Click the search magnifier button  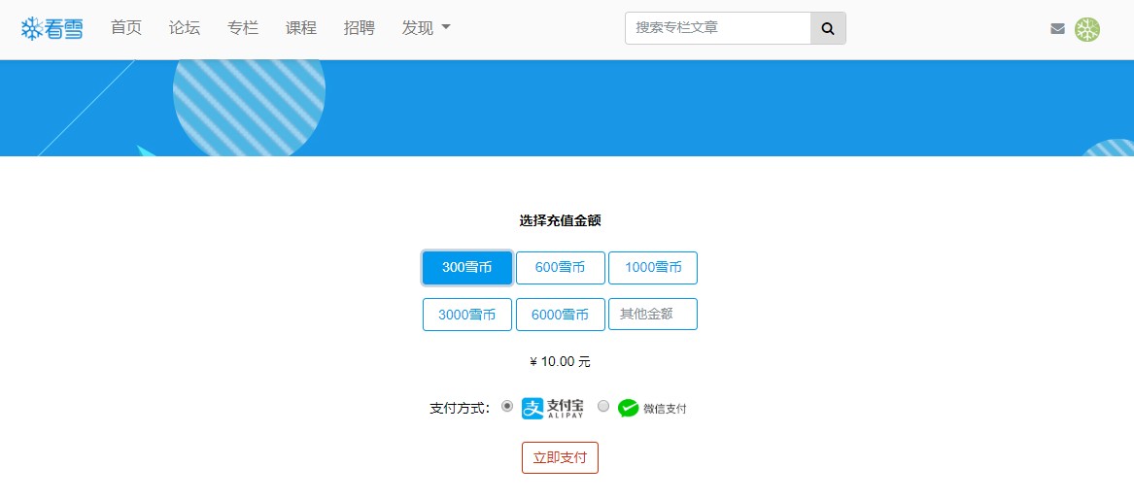pyautogui.click(x=828, y=28)
